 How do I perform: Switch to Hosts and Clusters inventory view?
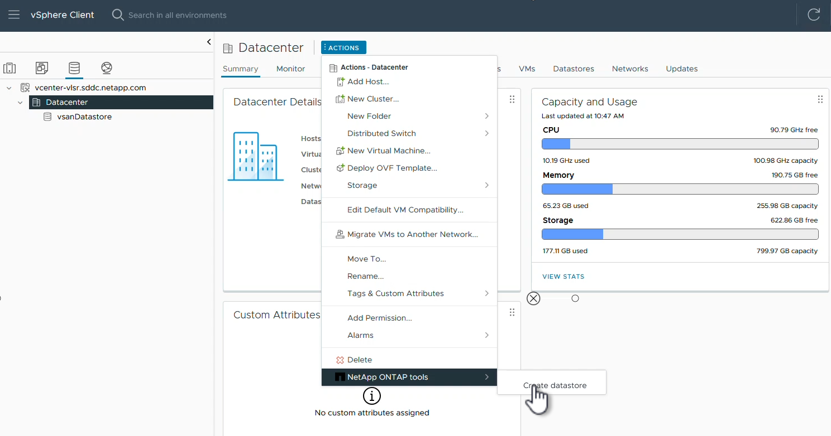[x=9, y=68]
